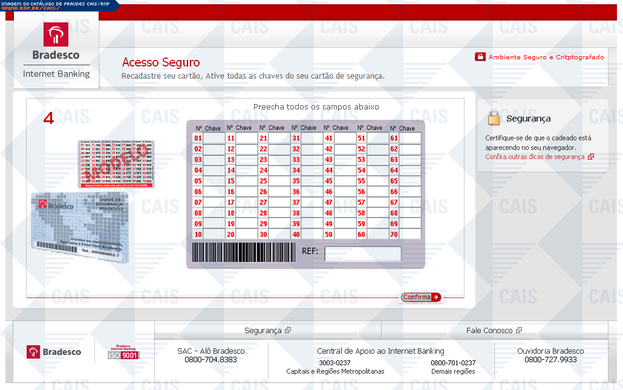Click the REF input field
Screen dimensions: 623x390
pyautogui.click(x=362, y=253)
